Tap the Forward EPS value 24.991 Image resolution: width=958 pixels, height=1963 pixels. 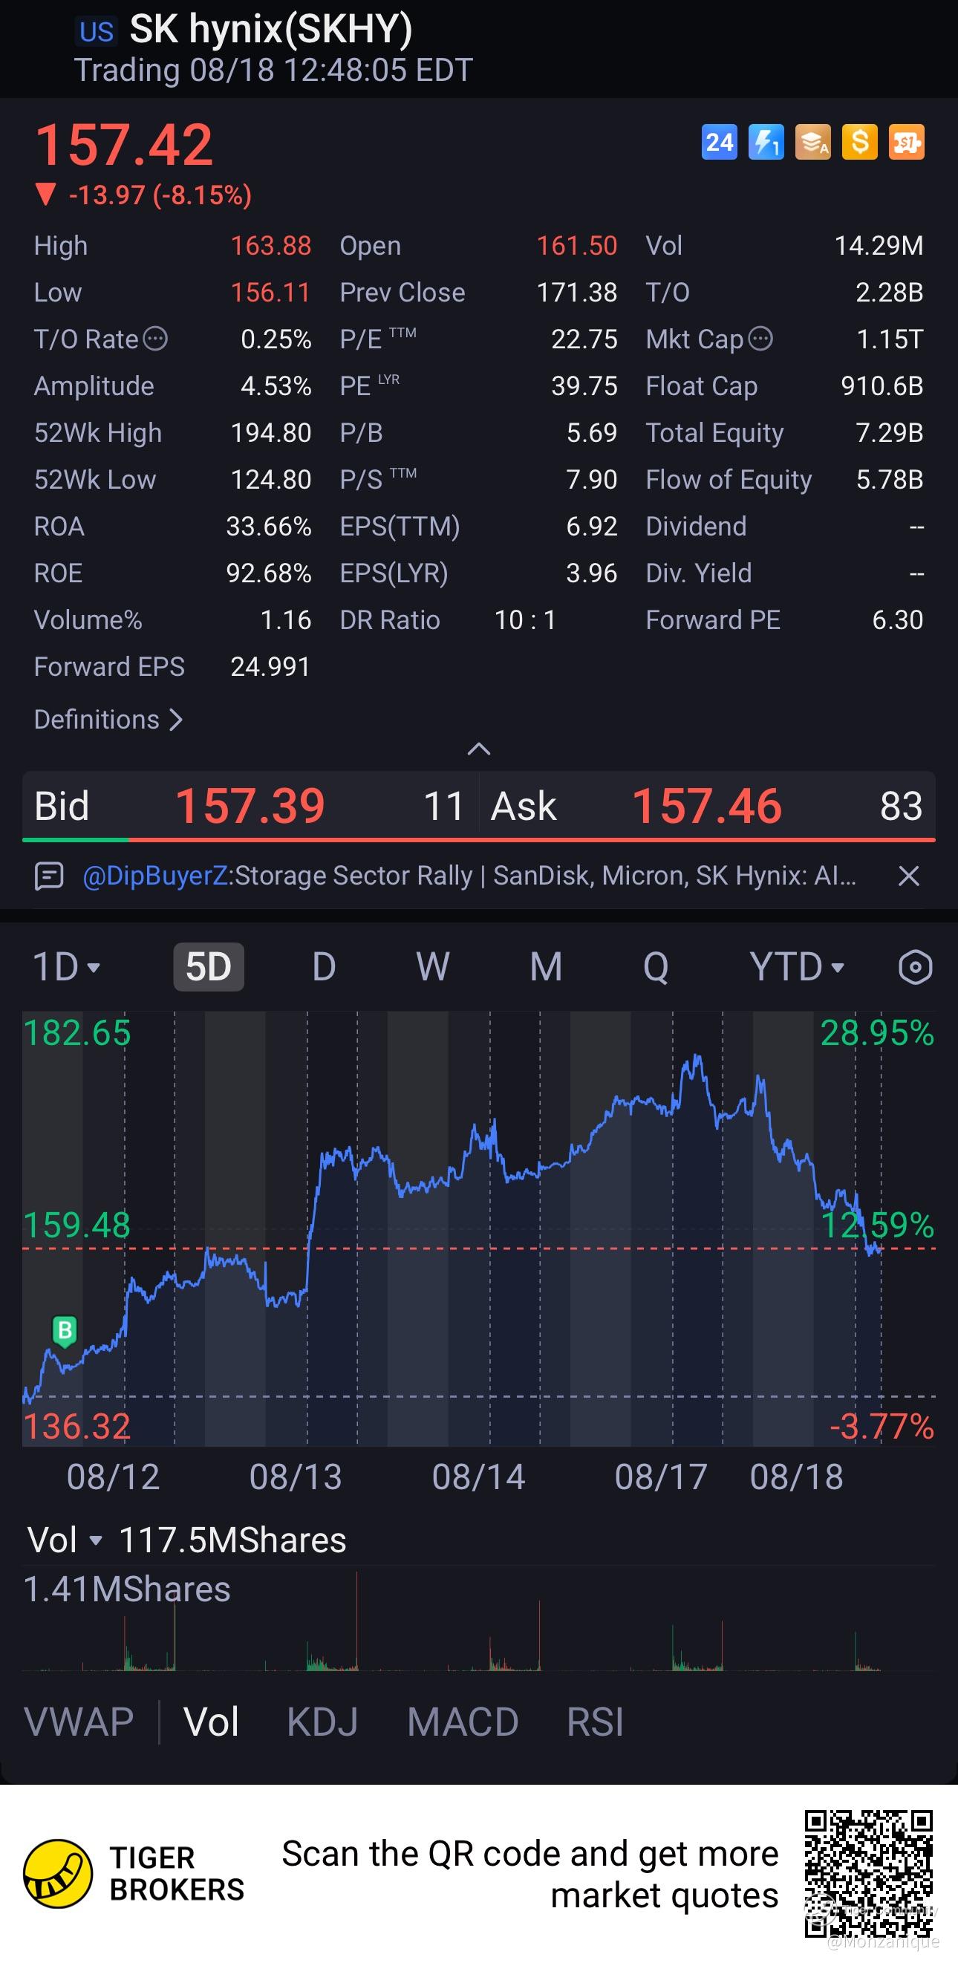(x=270, y=667)
